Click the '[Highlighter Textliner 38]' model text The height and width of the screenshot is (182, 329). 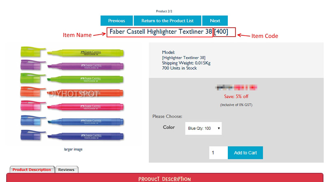click(183, 58)
